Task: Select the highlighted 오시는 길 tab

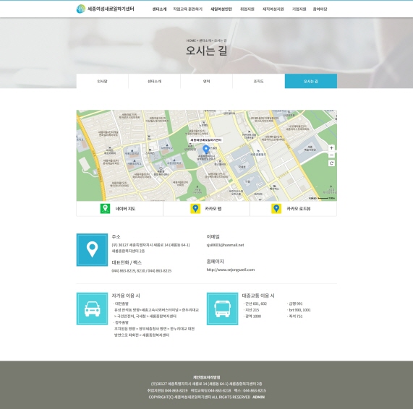Action: pos(311,81)
